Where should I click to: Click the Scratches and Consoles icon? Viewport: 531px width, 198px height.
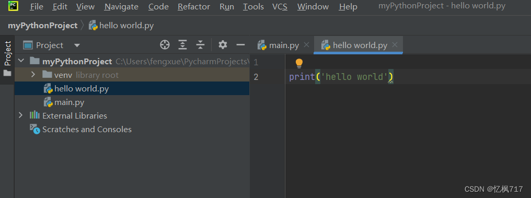point(34,129)
